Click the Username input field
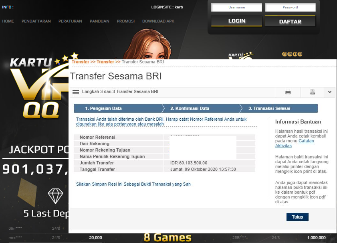Image resolution: width=337 pixels, height=243 pixels. click(x=236, y=7)
